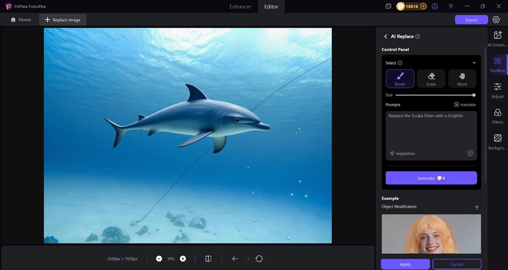Select the Brush tool
Image resolution: width=508 pixels, height=270 pixels.
tap(400, 79)
